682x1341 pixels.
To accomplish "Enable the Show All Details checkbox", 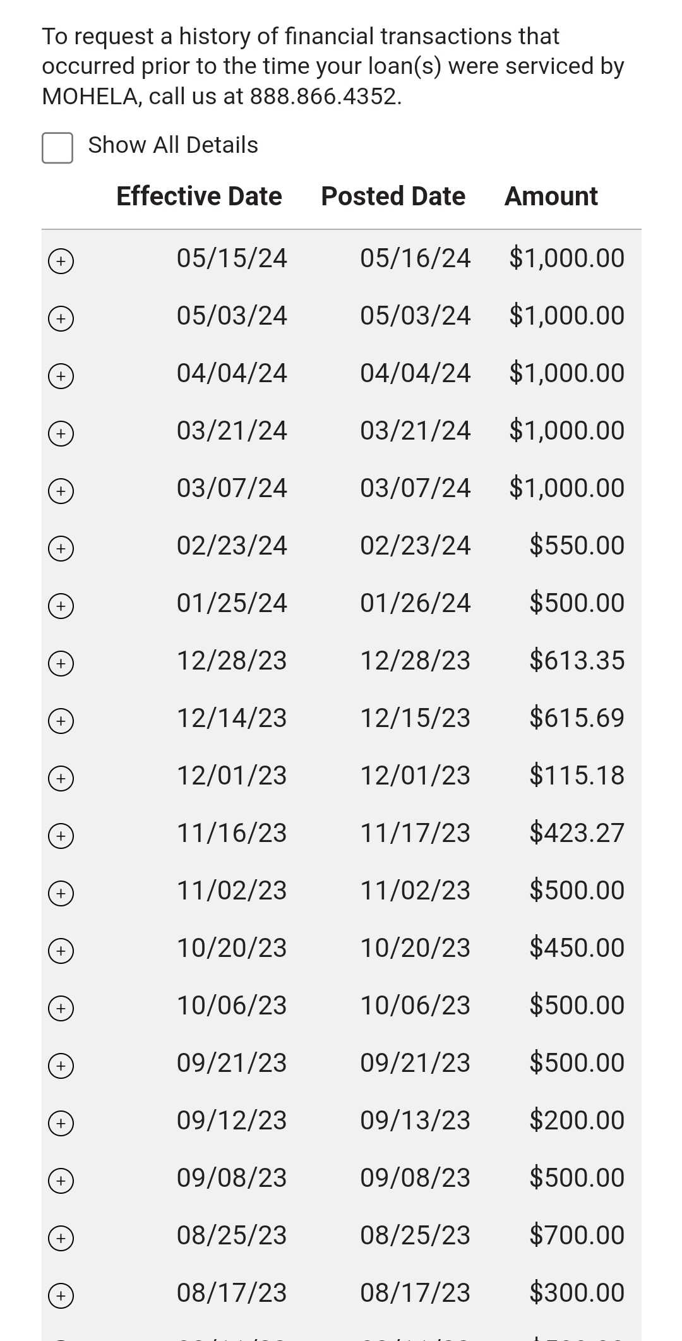I will (x=57, y=148).
